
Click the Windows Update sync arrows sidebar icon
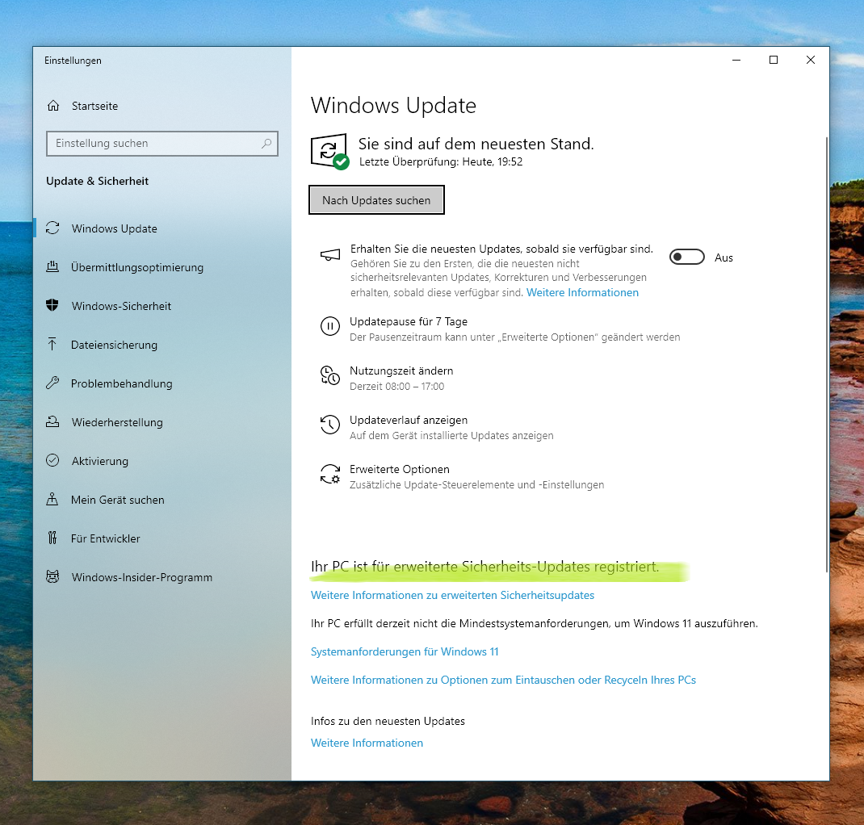pos(52,228)
